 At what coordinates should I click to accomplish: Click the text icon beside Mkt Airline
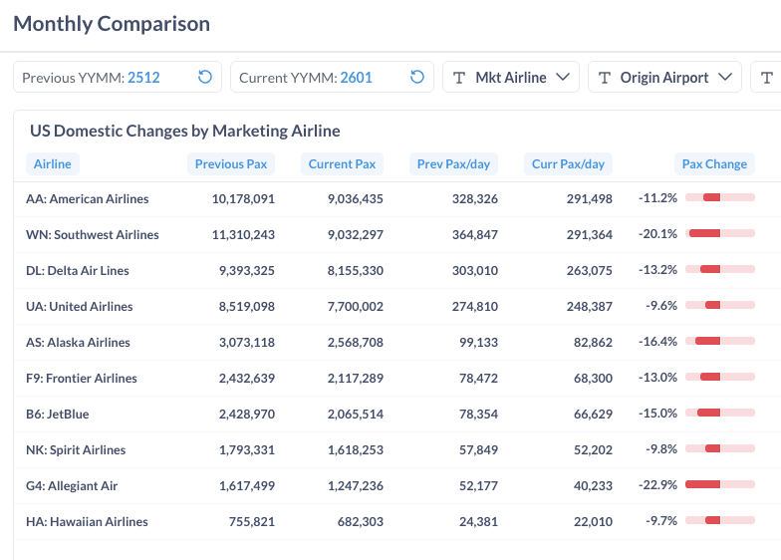point(459,77)
